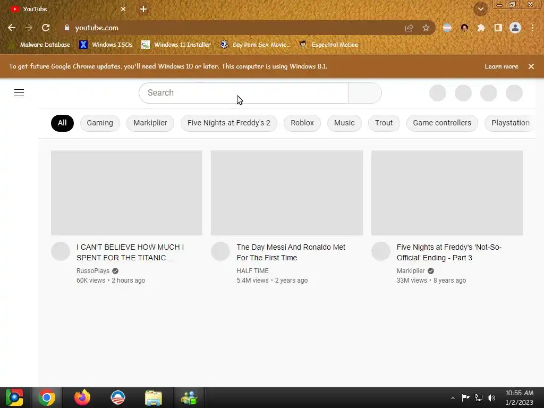
Task: Click the search submit button beside Search
Action: click(364, 92)
